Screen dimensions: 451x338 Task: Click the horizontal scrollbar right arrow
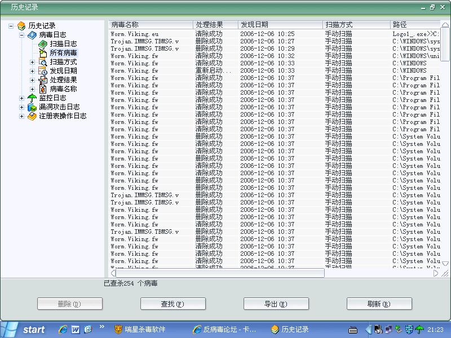pos(436,273)
